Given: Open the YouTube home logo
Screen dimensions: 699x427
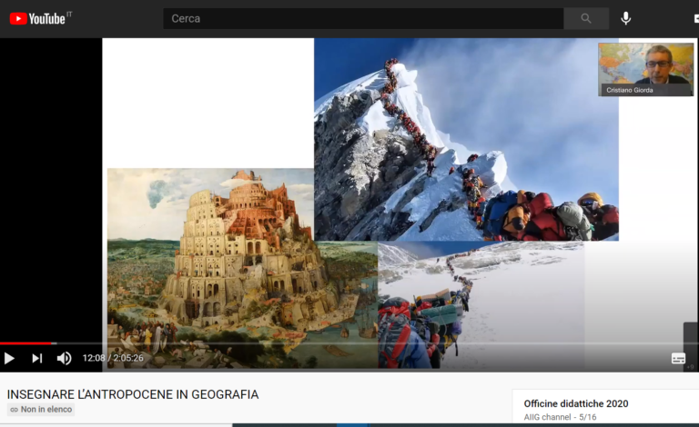Looking at the screenshot, I should (x=37, y=18).
